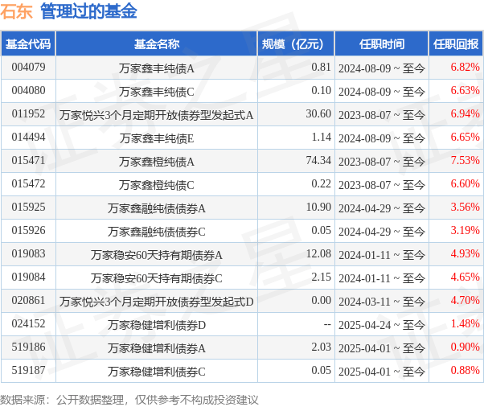Click the 基金代码 column header
This screenshot has width=484, height=407.
[x=28, y=44]
